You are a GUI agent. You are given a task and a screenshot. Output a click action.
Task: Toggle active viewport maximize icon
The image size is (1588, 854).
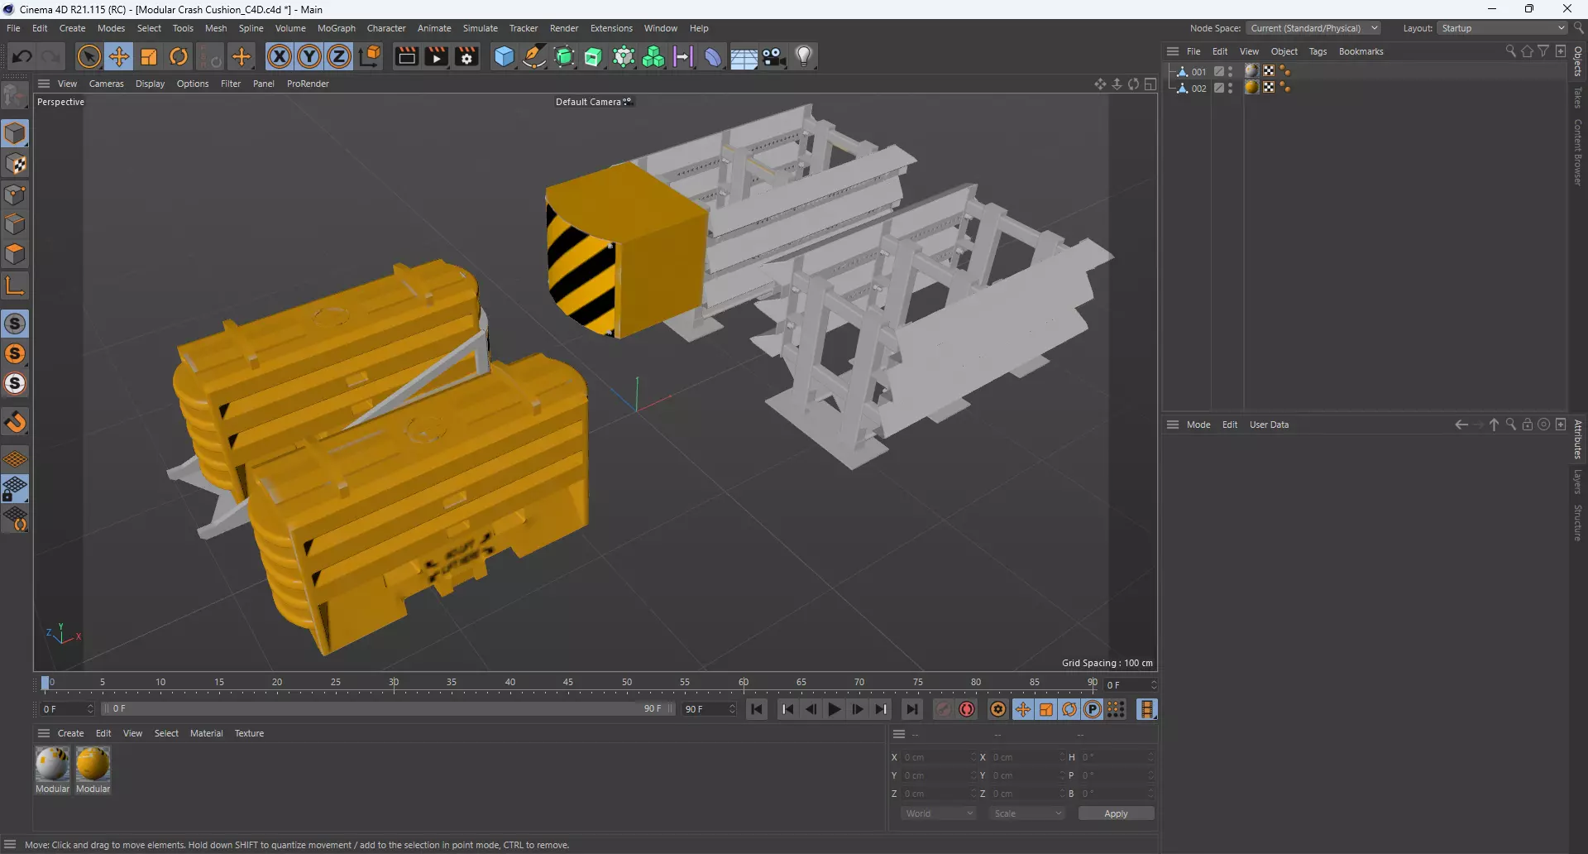coord(1150,84)
